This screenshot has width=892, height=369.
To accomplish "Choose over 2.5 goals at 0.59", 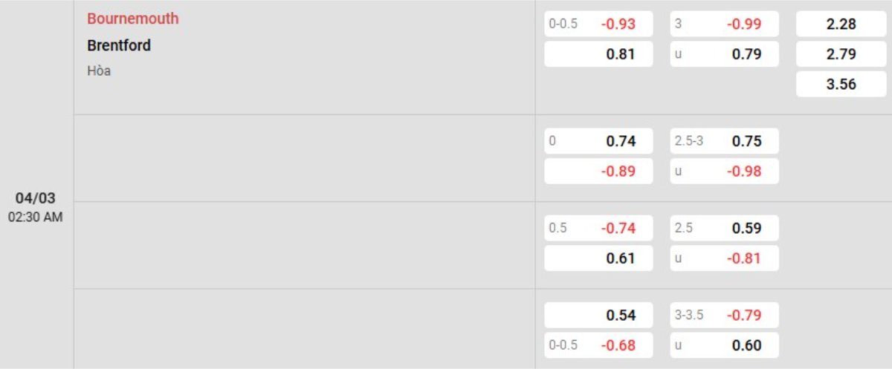I will 725,228.
